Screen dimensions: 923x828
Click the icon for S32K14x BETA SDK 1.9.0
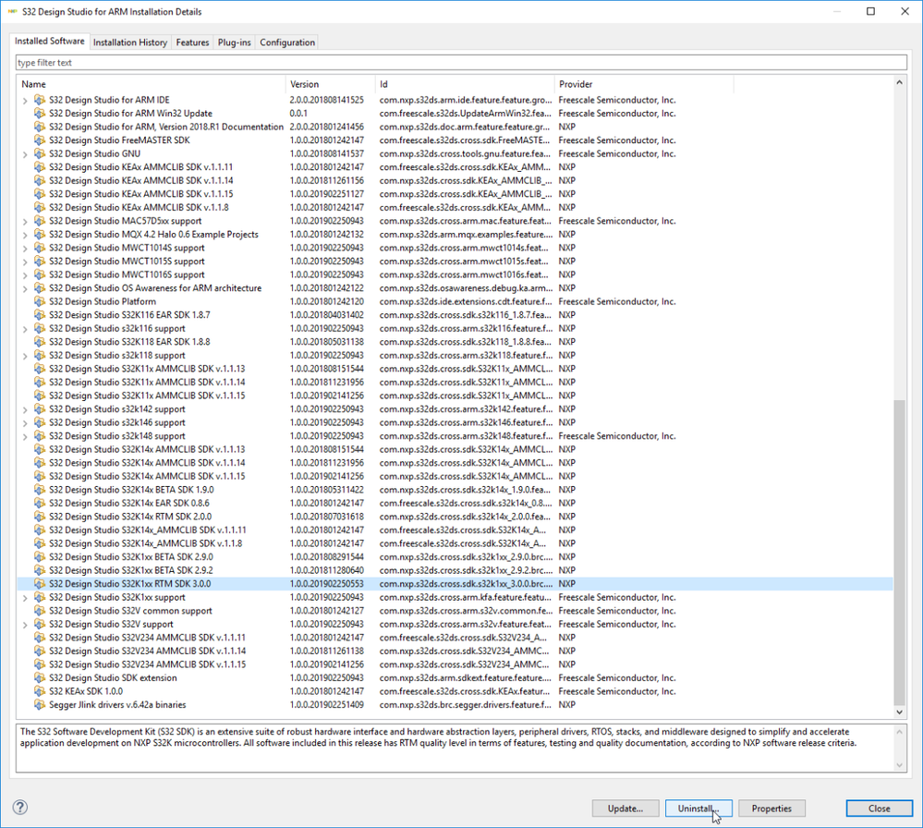[40, 490]
